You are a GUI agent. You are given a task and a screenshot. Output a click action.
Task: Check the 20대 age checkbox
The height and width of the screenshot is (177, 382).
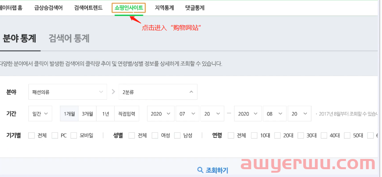(278, 135)
